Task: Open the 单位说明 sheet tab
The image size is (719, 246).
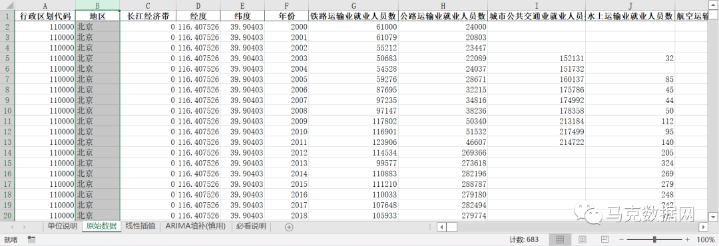Action: 63,226
